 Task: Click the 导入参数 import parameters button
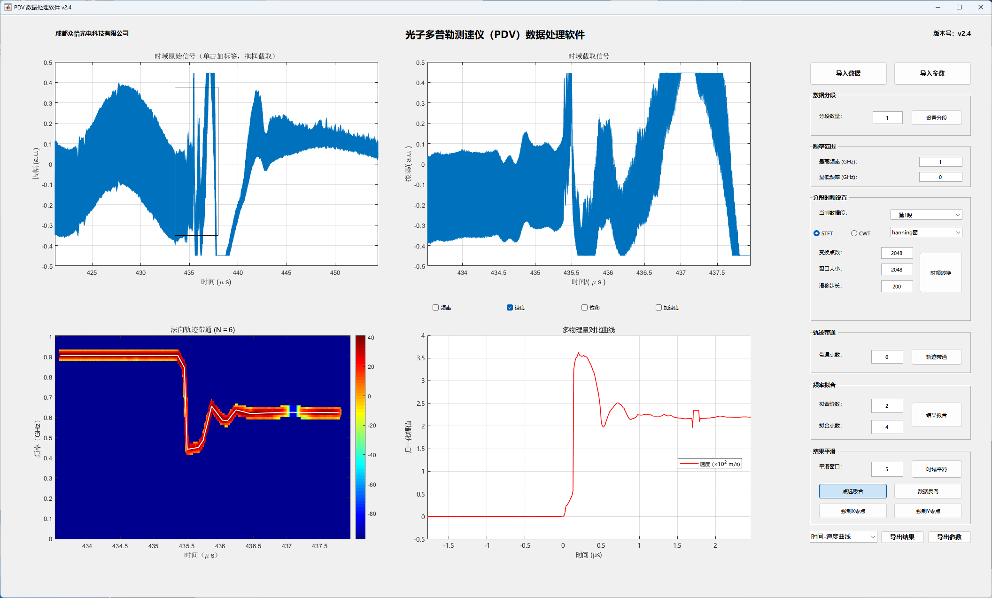coord(932,73)
